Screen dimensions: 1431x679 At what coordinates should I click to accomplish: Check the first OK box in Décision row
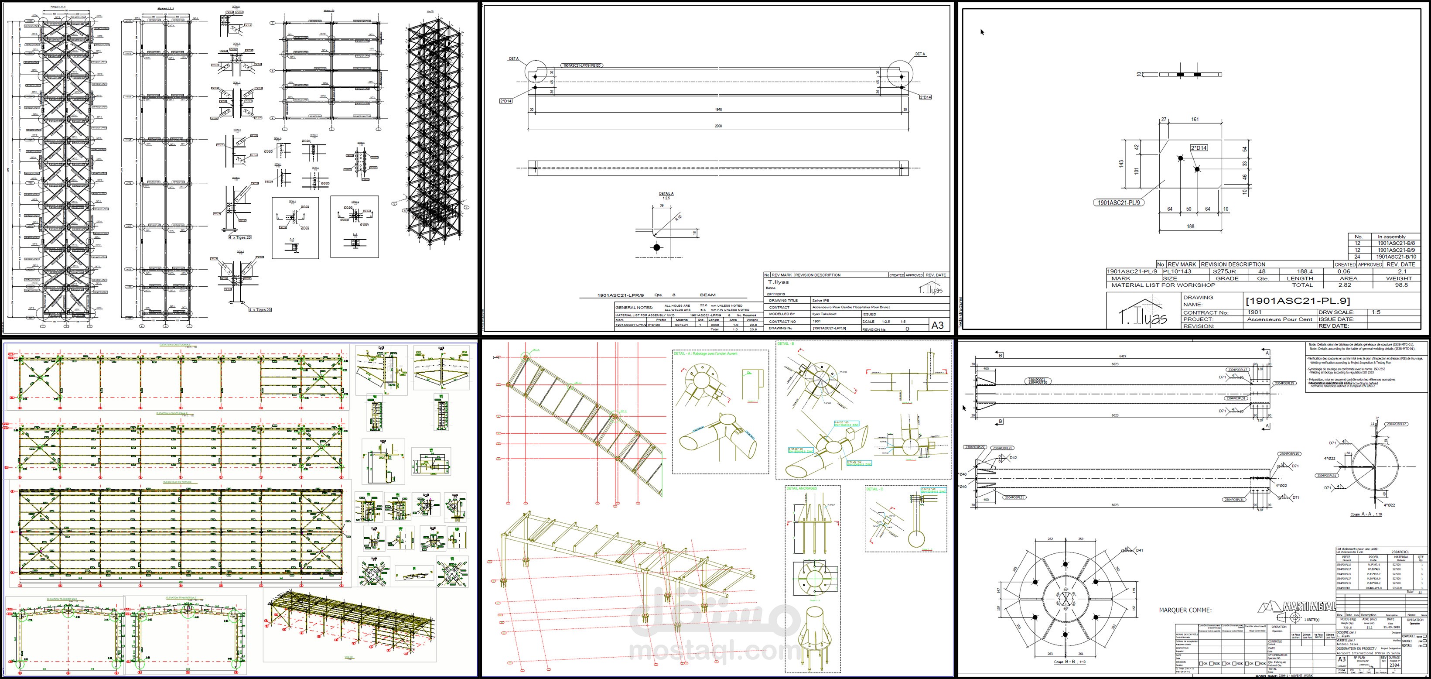point(1202,663)
